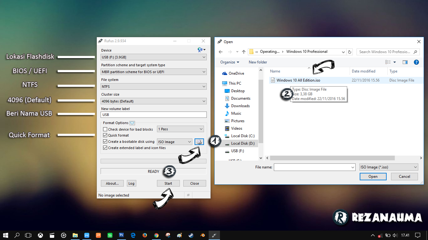This screenshot has width=428, height=240.
Task: Expand the Format Options advanced arrow
Action: (x=132, y=123)
